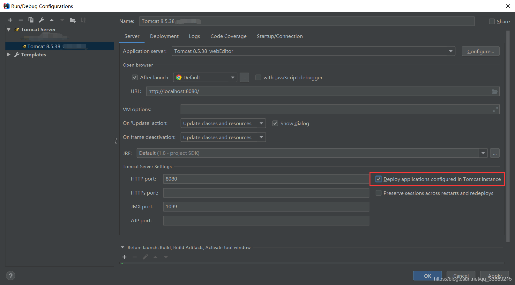
Task: Add a Before launch task
Action: (x=124, y=257)
